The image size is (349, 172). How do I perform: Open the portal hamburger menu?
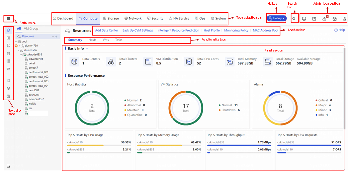point(8,19)
